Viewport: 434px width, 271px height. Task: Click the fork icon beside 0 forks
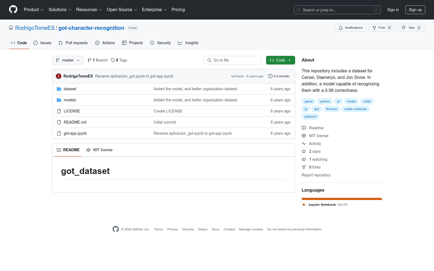[304, 167]
